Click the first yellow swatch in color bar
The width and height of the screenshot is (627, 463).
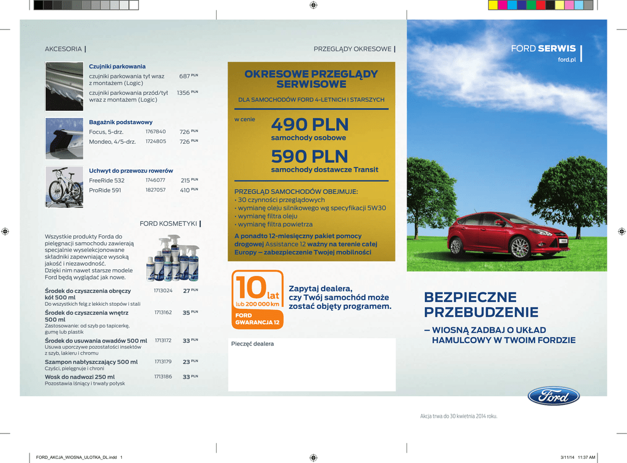(493, 6)
